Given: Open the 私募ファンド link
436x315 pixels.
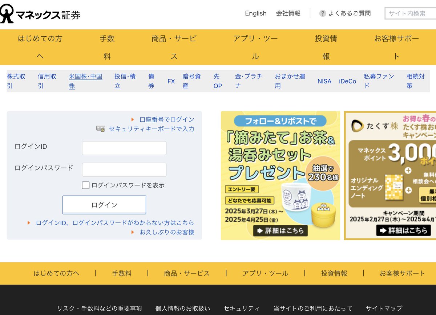Looking at the screenshot, I should click(x=379, y=81).
